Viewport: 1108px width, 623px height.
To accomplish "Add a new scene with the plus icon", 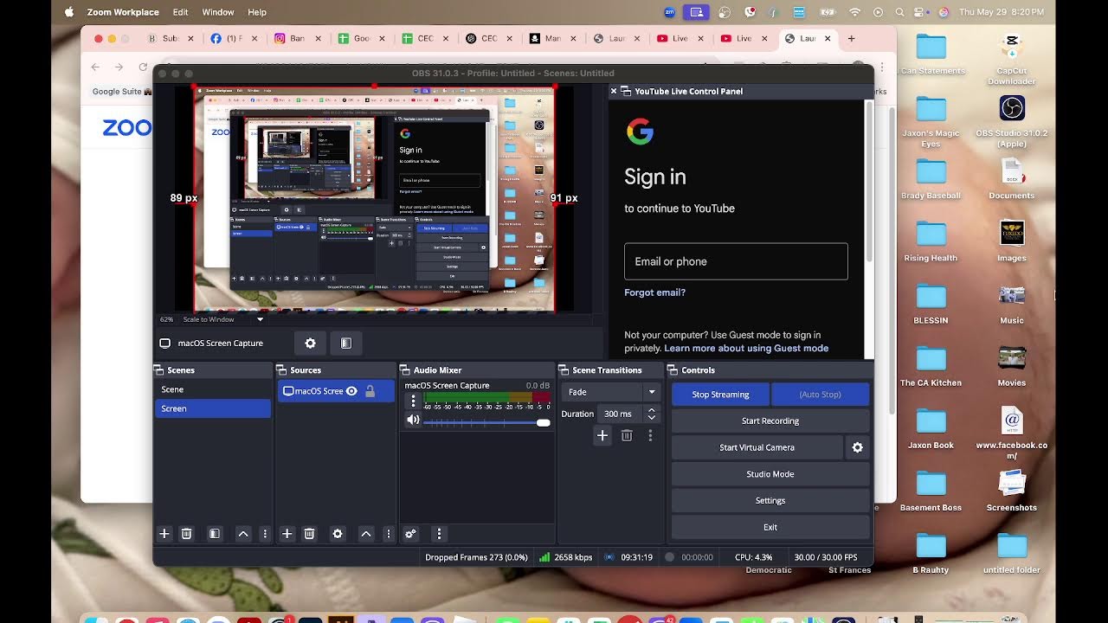I will [x=164, y=534].
